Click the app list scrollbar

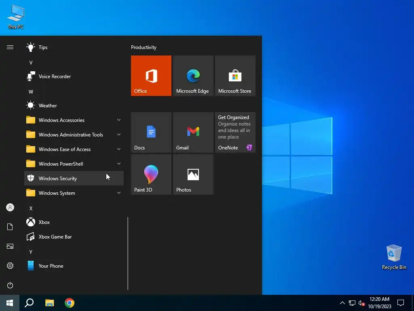[x=128, y=253]
